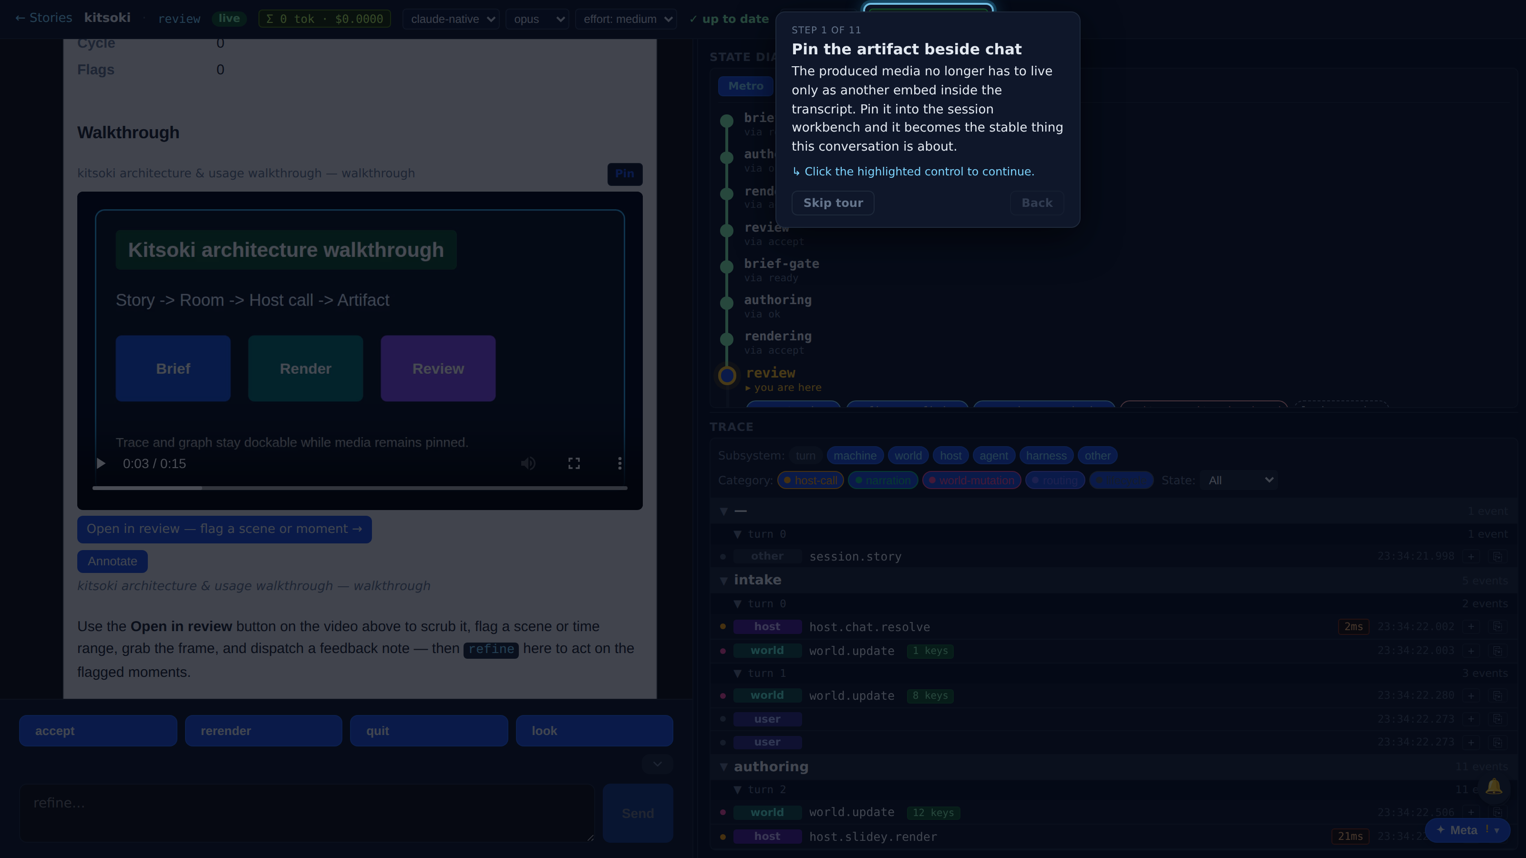Open the Meta menu button

1467,830
